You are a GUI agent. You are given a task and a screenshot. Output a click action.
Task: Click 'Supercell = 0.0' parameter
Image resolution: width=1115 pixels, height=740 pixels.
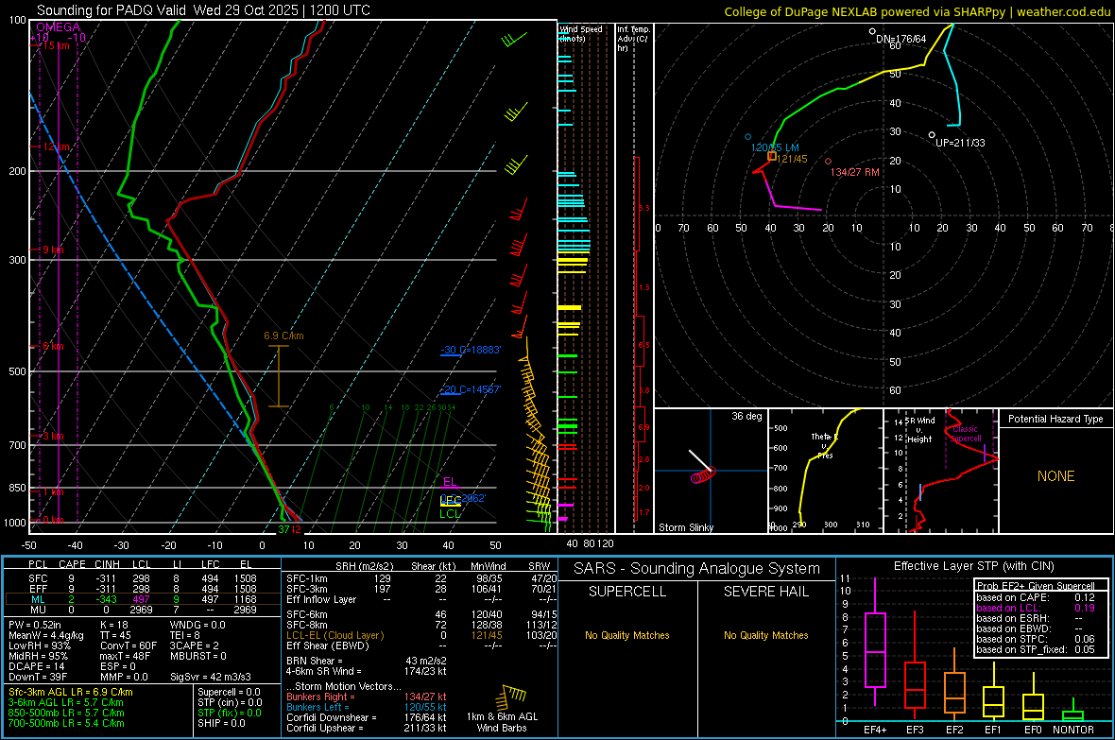tap(229, 692)
